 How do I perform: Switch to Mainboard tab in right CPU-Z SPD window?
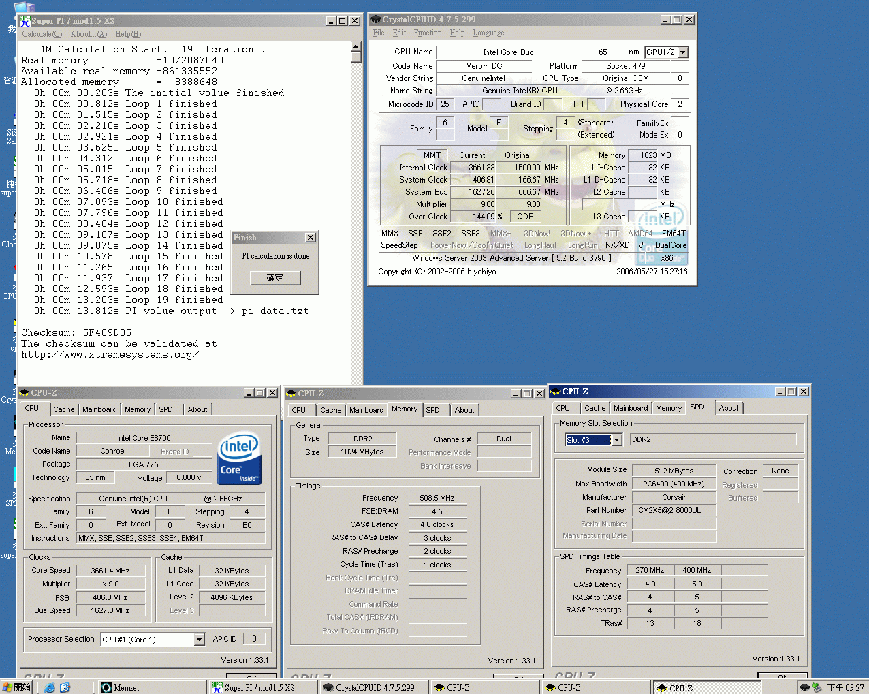pyautogui.click(x=631, y=408)
